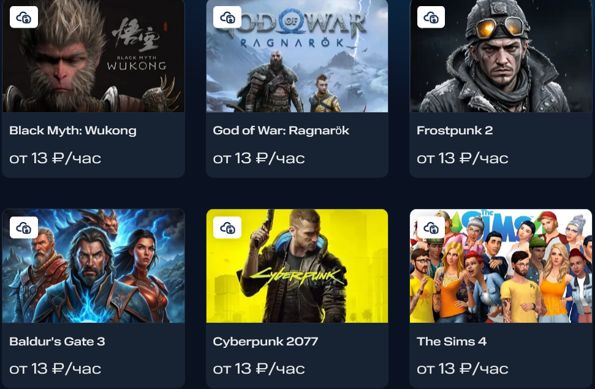The width and height of the screenshot is (595, 389).
Task: Click cloud lock icon on God of War card
Action: click(227, 17)
